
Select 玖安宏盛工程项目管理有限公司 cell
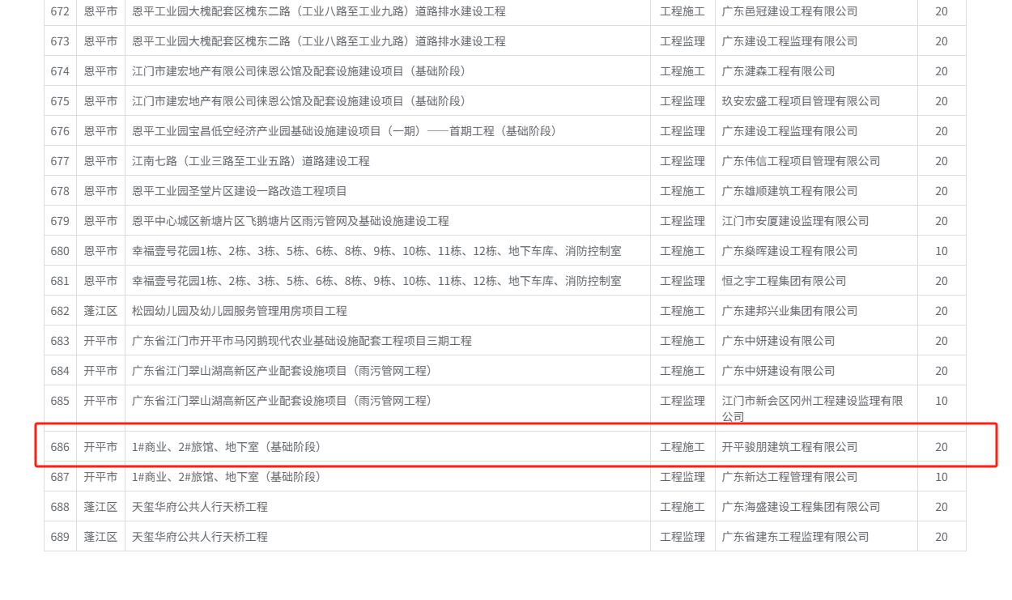tap(801, 101)
